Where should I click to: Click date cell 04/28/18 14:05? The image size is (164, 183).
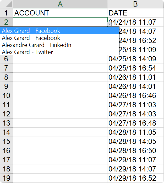click(135, 141)
